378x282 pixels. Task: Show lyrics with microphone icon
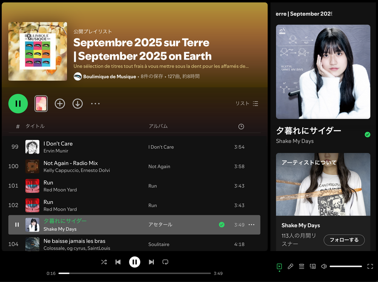[290, 267]
